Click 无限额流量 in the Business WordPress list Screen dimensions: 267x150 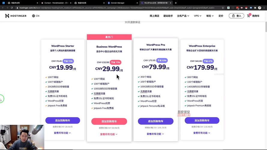pyautogui.click(x=99, y=94)
